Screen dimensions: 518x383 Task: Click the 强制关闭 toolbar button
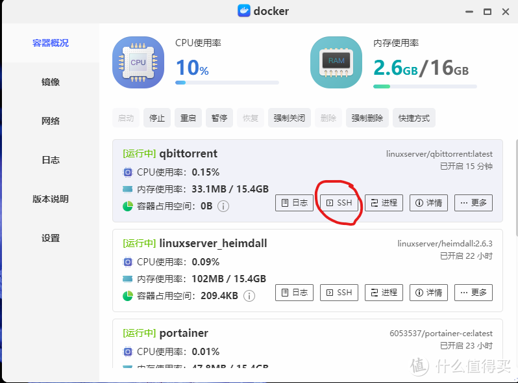pyautogui.click(x=290, y=118)
